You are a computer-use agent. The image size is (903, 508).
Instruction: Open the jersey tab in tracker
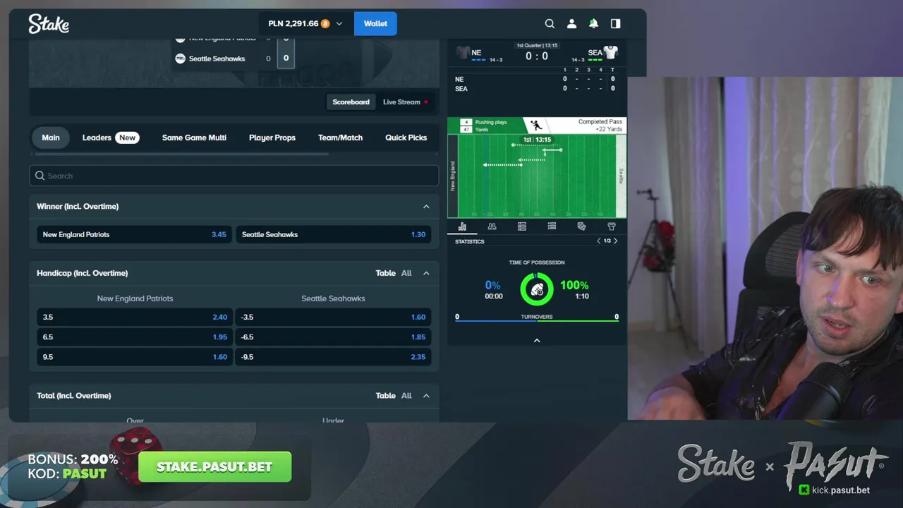click(612, 226)
